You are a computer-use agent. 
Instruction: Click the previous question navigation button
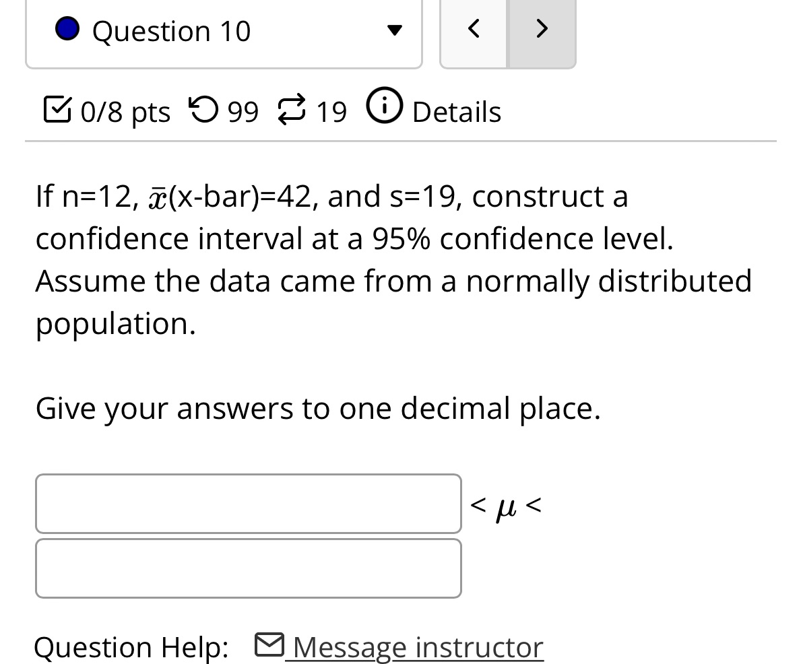(473, 29)
